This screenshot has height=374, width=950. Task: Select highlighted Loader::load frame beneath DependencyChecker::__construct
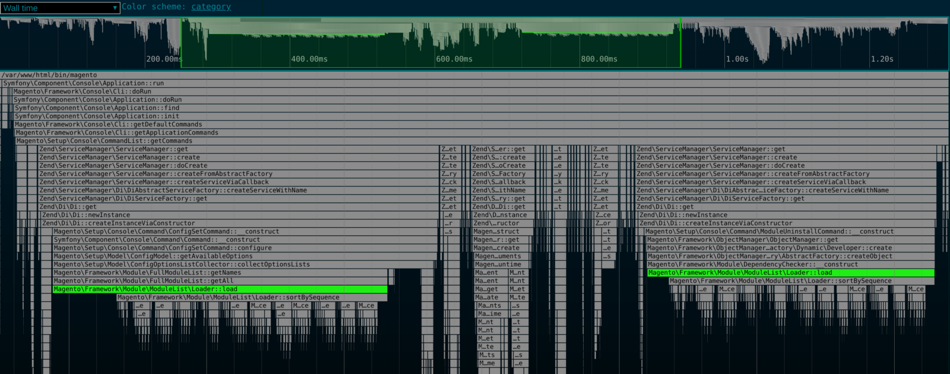coord(791,273)
